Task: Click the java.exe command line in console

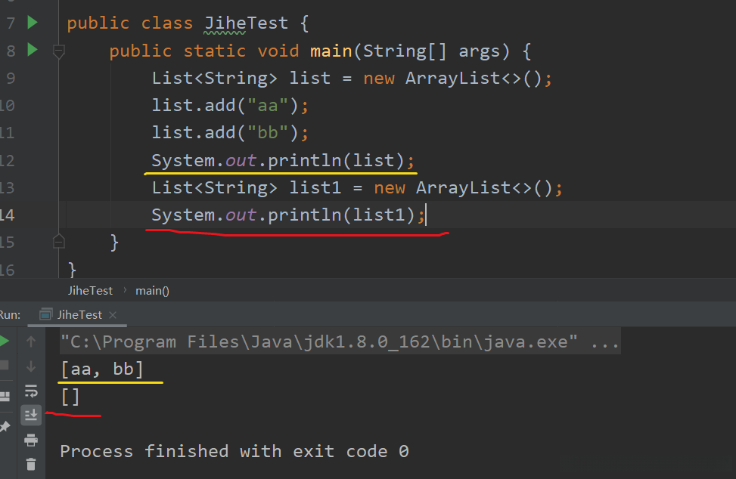Action: [340, 341]
